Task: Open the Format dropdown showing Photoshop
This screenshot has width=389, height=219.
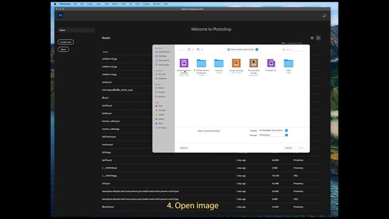Action: click(x=273, y=135)
